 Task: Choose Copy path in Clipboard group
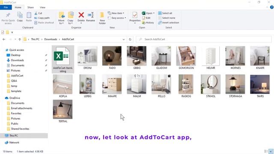[42, 18]
